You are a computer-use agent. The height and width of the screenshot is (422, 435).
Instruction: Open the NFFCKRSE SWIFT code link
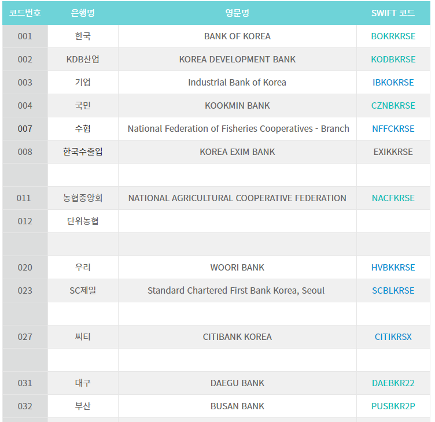tap(393, 129)
